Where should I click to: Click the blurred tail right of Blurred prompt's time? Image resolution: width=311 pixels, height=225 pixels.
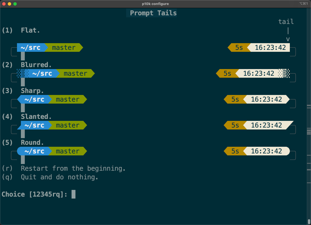[284, 74]
